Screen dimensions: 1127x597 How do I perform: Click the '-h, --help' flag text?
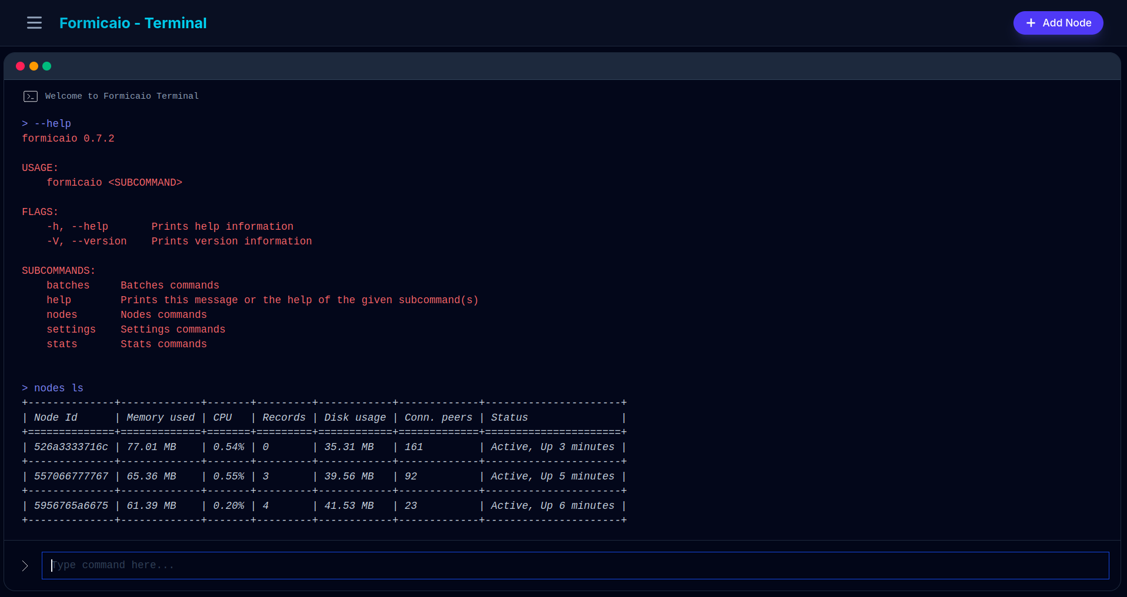pyautogui.click(x=78, y=226)
